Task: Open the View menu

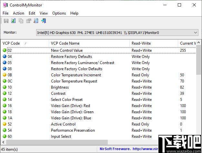Action: pos(44,13)
